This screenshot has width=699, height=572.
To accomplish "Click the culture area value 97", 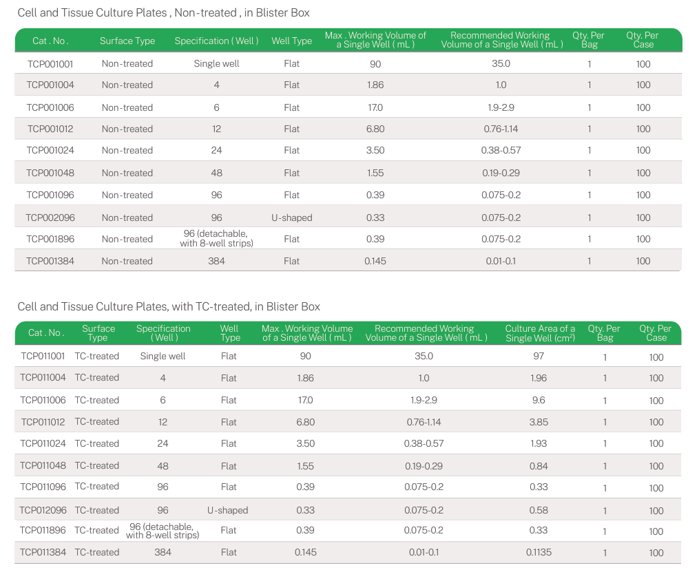I will click(x=539, y=356).
